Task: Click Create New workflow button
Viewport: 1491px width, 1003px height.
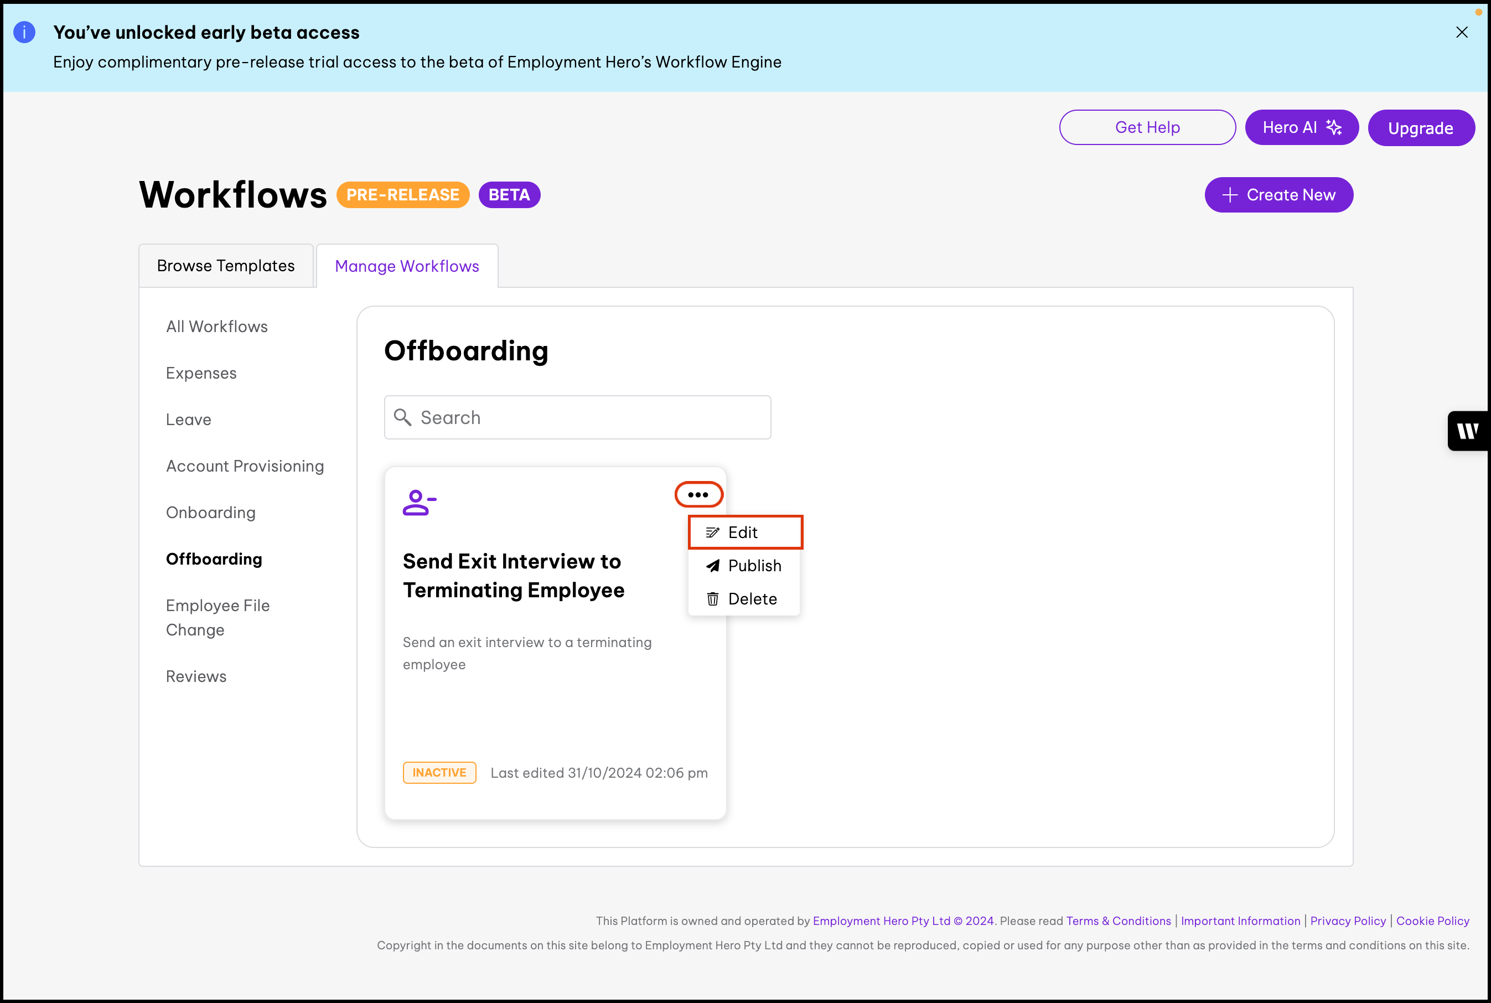Action: tap(1278, 194)
